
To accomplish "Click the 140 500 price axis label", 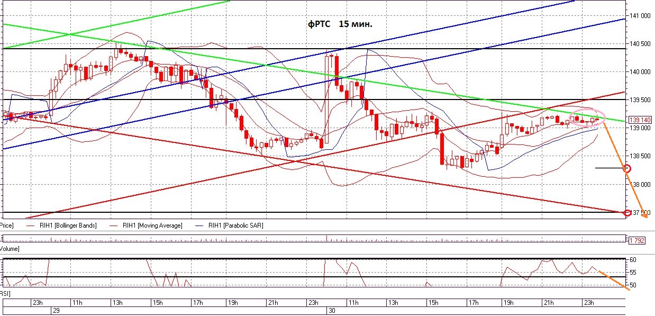I will coord(640,44).
